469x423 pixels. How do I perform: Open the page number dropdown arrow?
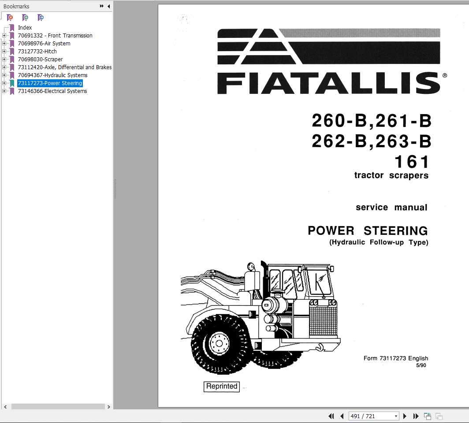coord(396,416)
